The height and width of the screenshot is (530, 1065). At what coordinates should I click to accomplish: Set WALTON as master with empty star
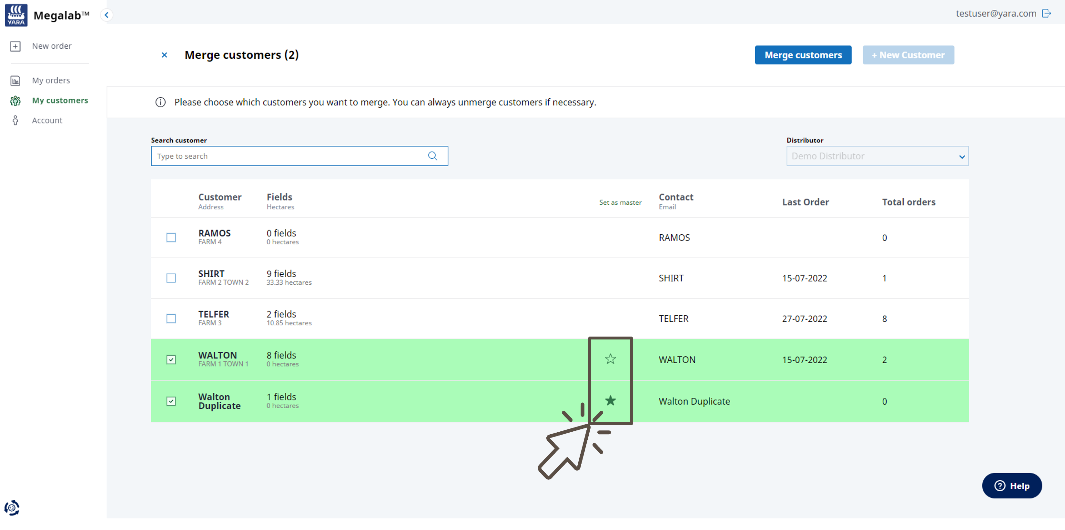pyautogui.click(x=610, y=359)
